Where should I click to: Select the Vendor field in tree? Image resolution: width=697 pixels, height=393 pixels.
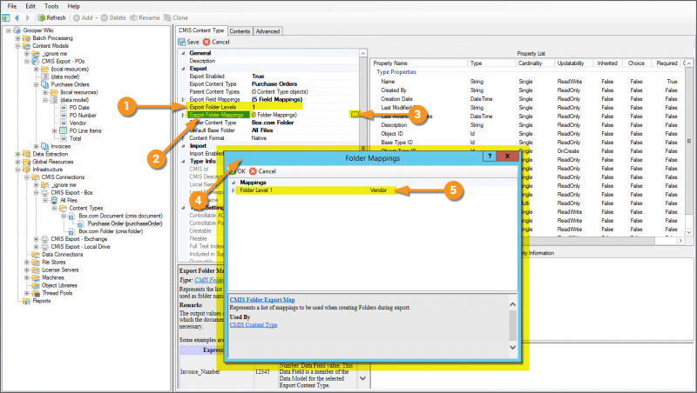pyautogui.click(x=78, y=123)
